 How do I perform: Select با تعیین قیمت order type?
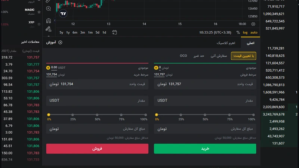pyautogui.click(x=244, y=56)
